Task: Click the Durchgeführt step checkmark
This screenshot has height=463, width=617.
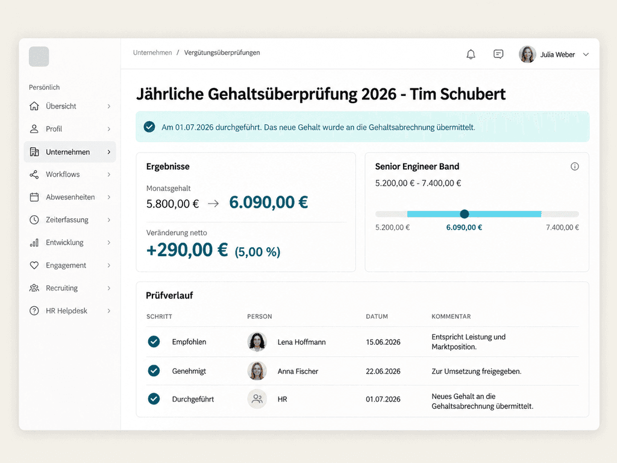Action: (154, 399)
